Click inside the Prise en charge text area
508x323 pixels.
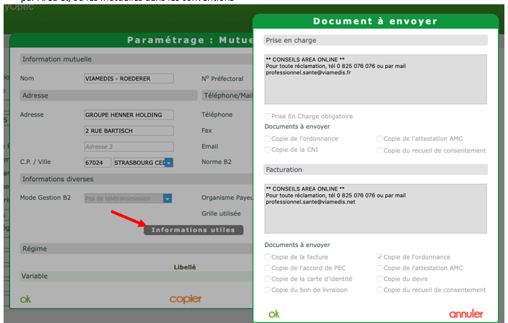[375, 79]
